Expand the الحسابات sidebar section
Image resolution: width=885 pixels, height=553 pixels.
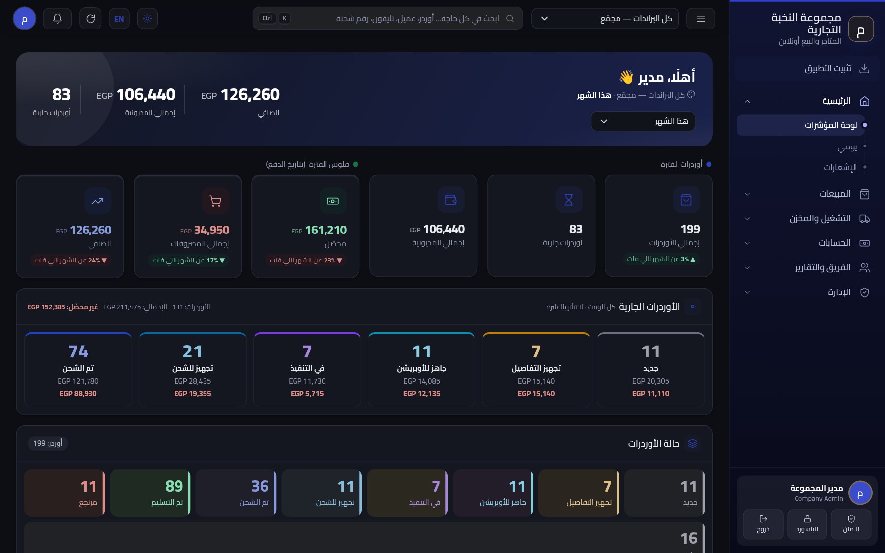pyautogui.click(x=807, y=243)
